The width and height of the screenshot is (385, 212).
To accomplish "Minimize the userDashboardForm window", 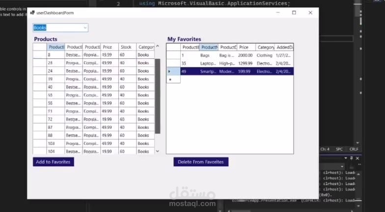I will [x=278, y=13].
